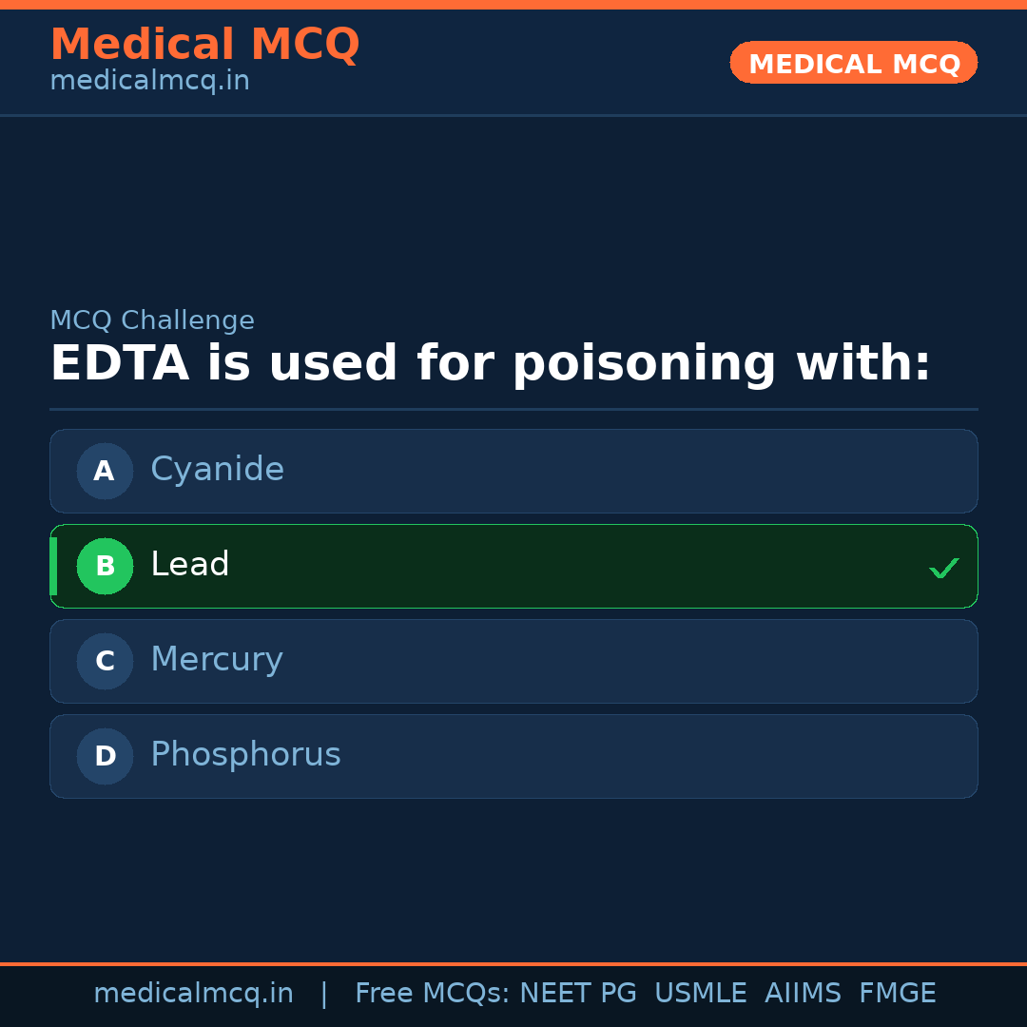Open the Medical MCQ header title
This screenshot has width=1027, height=1027.
click(x=204, y=44)
